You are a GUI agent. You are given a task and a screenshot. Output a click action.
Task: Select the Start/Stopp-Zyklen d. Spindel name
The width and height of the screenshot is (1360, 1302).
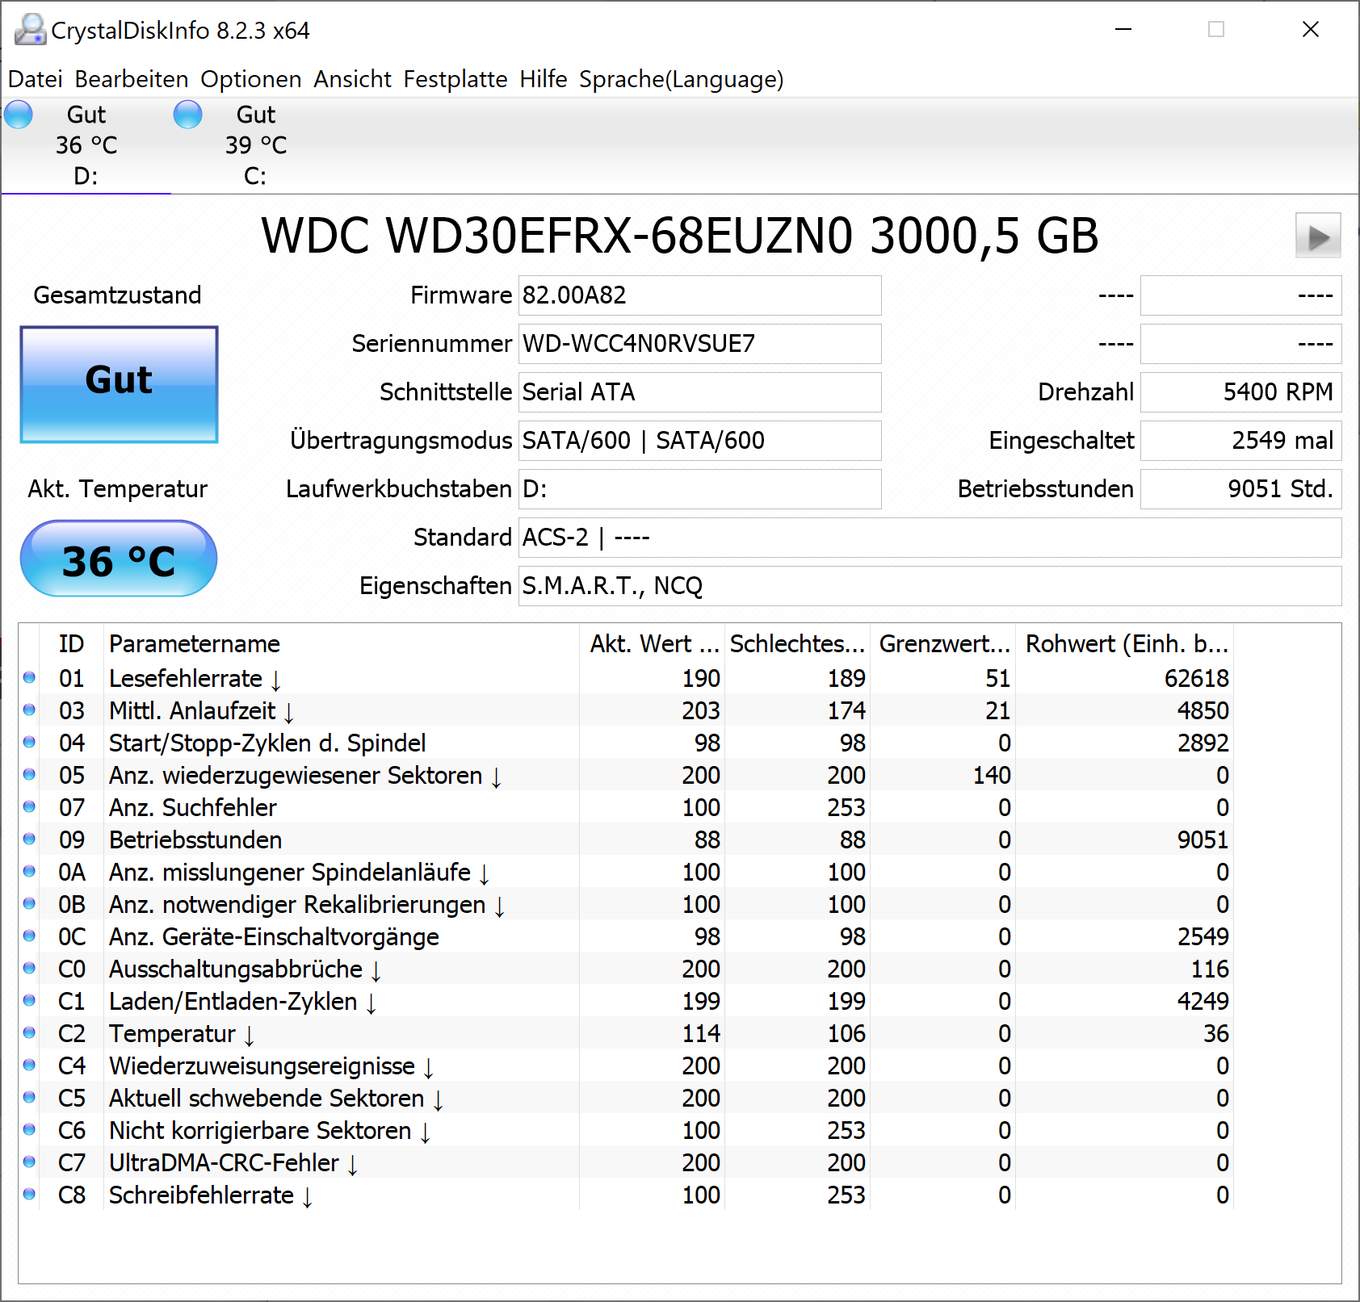coord(267,743)
